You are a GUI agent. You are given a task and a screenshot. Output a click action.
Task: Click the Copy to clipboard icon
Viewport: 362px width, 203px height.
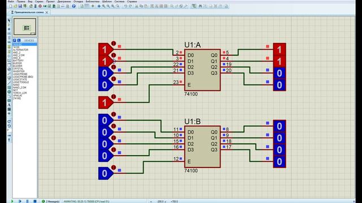pyautogui.click(x=141, y=6)
